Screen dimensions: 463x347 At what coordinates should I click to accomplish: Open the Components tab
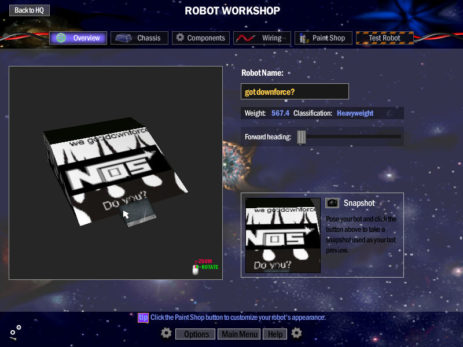tap(201, 38)
